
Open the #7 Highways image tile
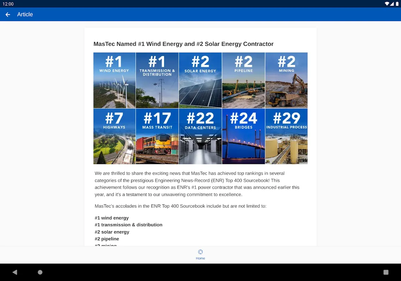(x=114, y=136)
